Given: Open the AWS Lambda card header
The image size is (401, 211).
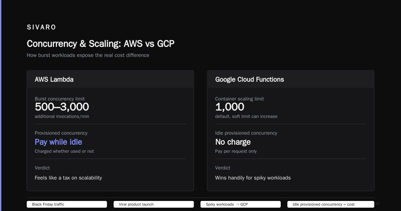Looking at the screenshot, I should coord(110,79).
